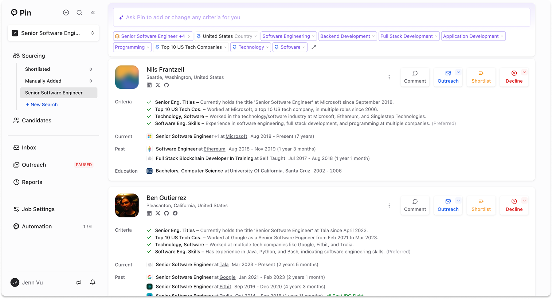Open the three-dot menu on Nils Frantzell's card
The image size is (552, 299).
(x=389, y=77)
